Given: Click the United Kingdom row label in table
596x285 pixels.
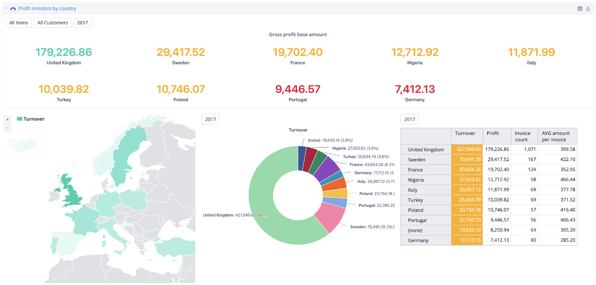Looking at the screenshot, I should tap(426, 150).
